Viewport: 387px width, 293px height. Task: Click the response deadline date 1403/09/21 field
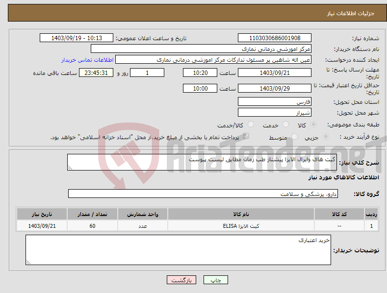click(275, 73)
